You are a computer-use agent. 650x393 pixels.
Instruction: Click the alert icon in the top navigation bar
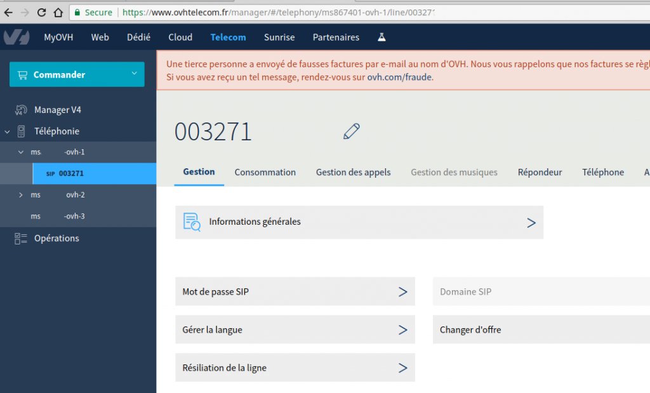tap(381, 37)
